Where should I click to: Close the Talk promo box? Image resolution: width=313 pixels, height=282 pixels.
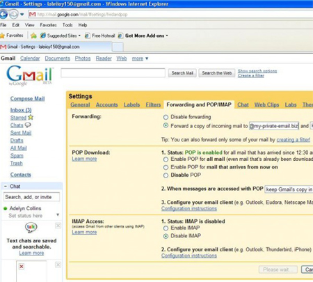coord(58,226)
